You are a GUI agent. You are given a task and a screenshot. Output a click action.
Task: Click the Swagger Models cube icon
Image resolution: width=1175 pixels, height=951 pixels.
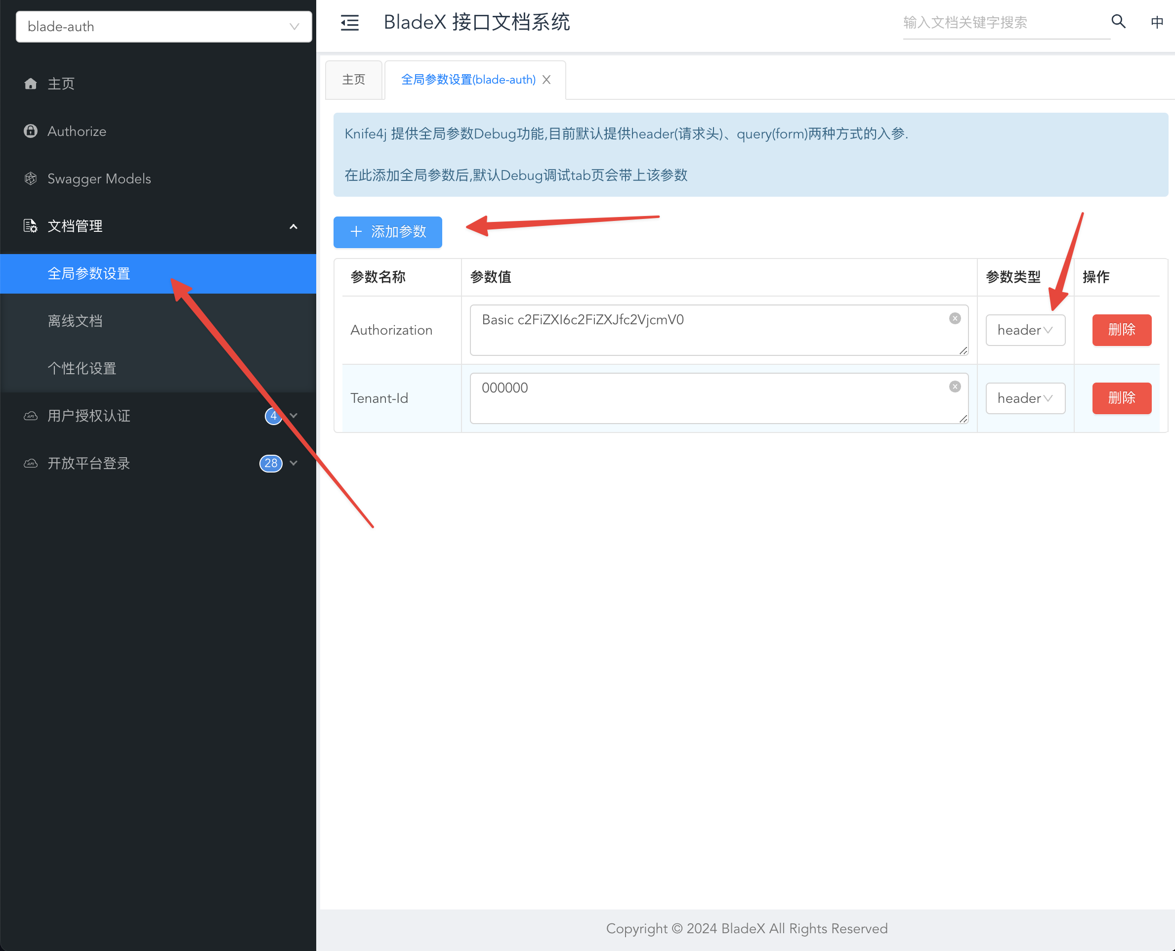coord(31,178)
